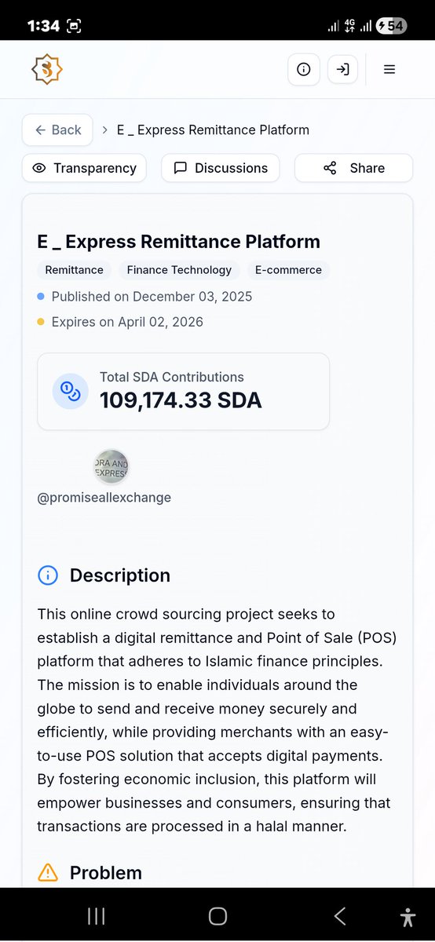Tap the chevron breadcrumb separator
The width and height of the screenshot is (435, 942).
coord(105,130)
